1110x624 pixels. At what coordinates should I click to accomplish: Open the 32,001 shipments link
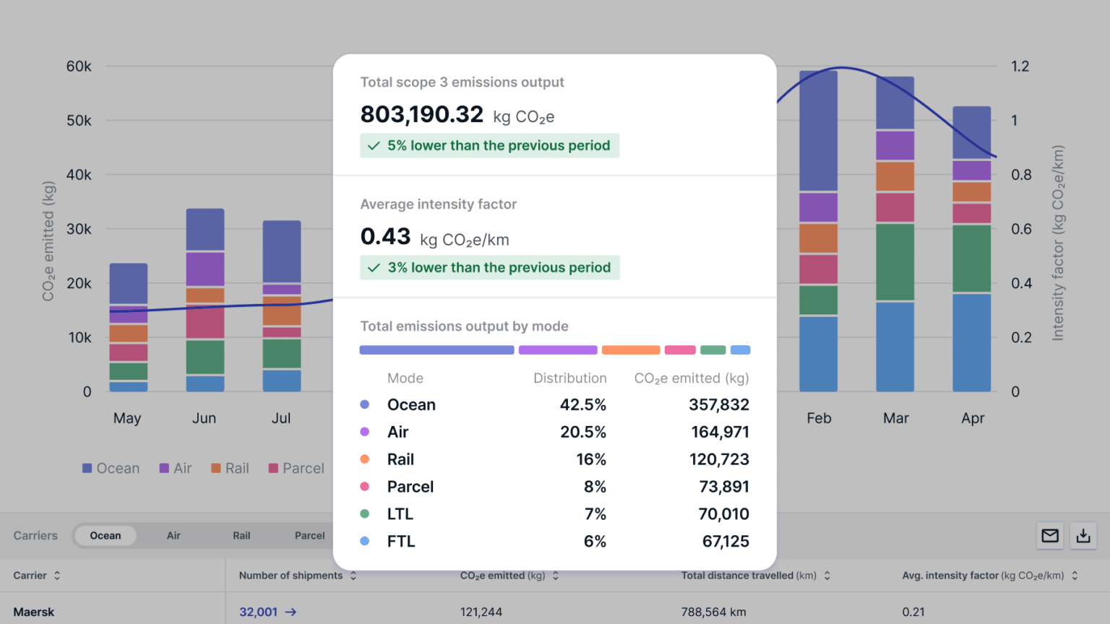[257, 612]
